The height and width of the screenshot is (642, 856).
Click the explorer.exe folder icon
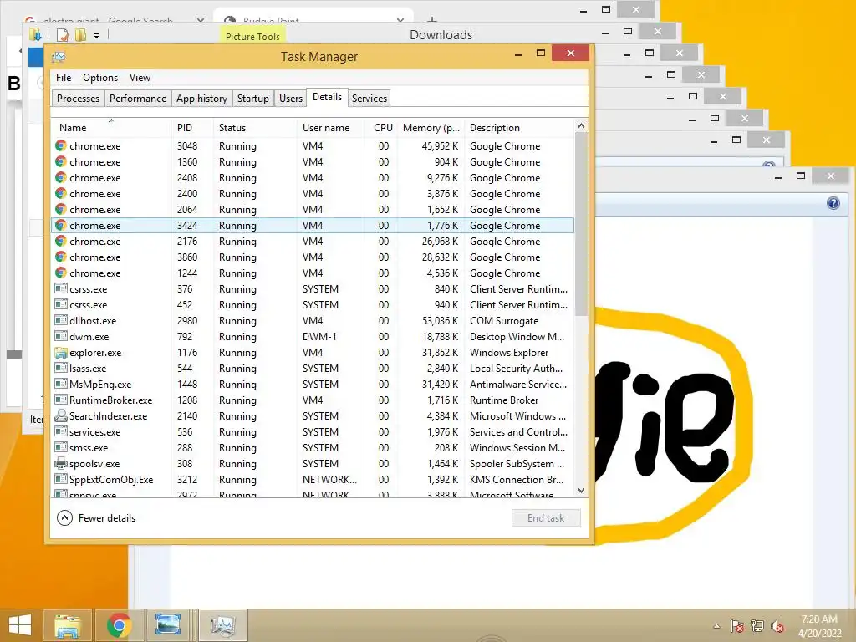click(60, 352)
